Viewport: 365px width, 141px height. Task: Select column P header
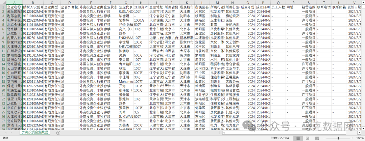(263, 3)
